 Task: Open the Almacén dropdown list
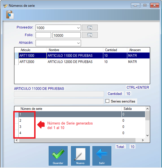click(78, 43)
